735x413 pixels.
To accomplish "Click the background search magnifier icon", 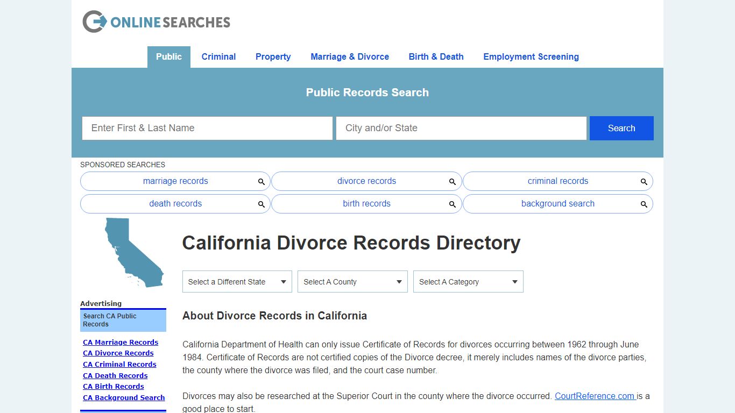I will click(x=644, y=204).
